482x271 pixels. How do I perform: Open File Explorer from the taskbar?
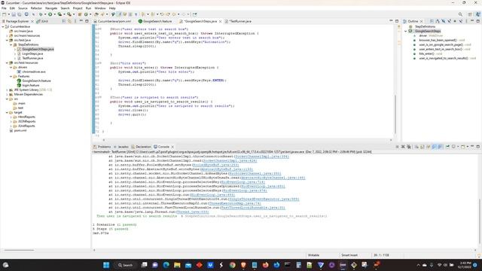[x=177, y=265]
